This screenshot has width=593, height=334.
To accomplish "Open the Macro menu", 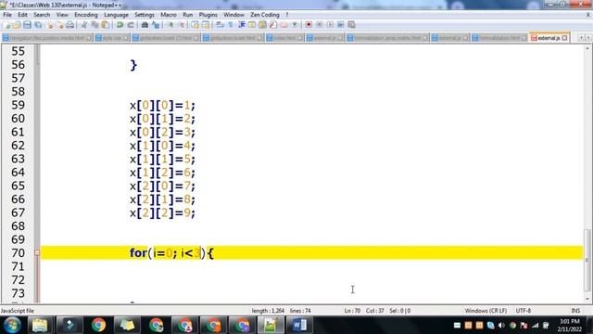I will [169, 15].
